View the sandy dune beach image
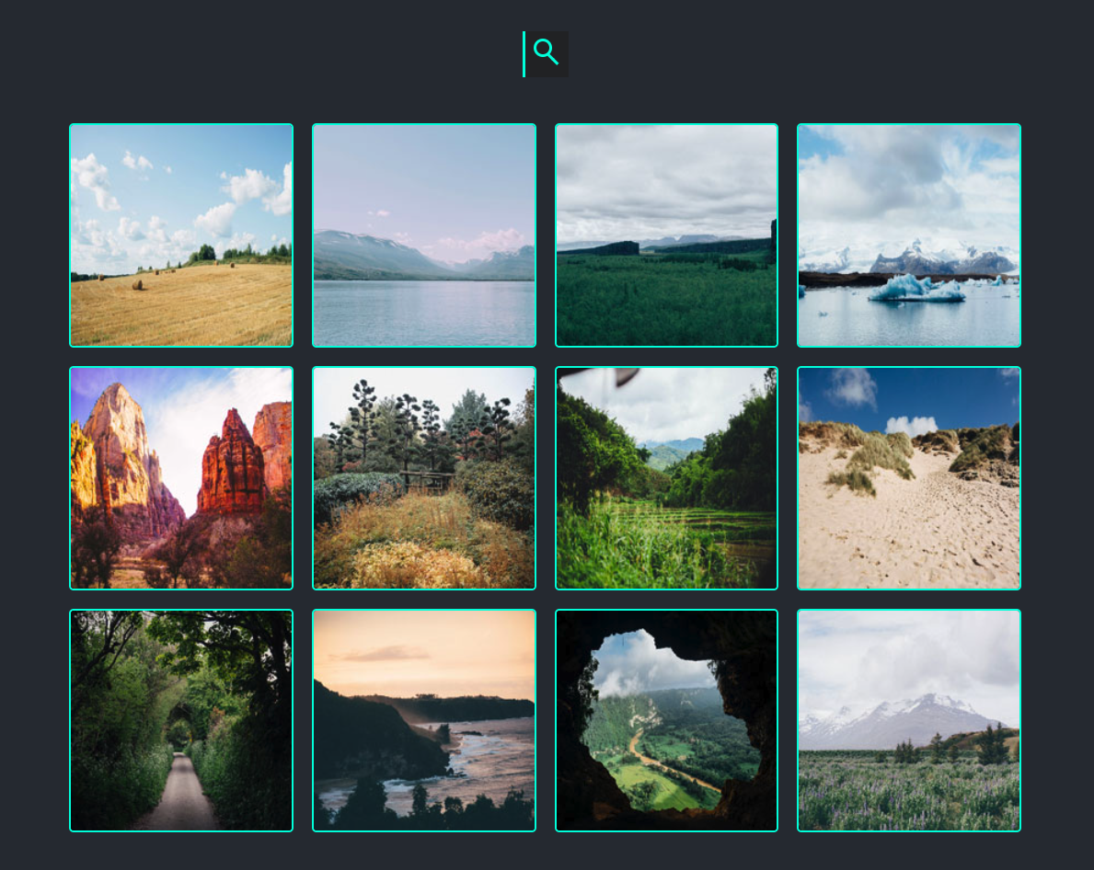This screenshot has width=1094, height=870. pos(909,478)
